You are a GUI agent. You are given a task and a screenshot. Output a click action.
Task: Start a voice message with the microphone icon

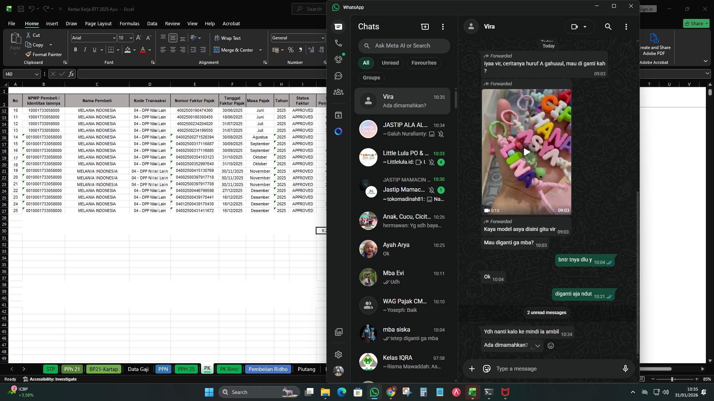(x=625, y=368)
